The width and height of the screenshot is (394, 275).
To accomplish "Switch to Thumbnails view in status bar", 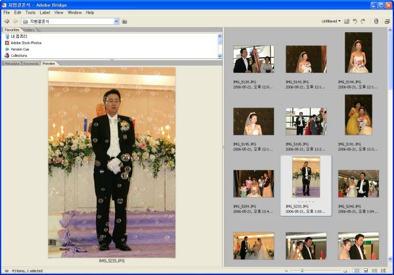I will pos(357,270).
